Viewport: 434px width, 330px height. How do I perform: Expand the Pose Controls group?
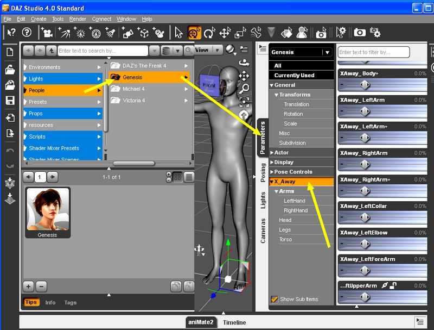click(x=272, y=172)
